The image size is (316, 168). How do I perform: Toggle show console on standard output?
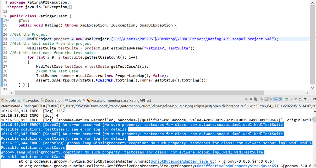[x=275, y=99]
